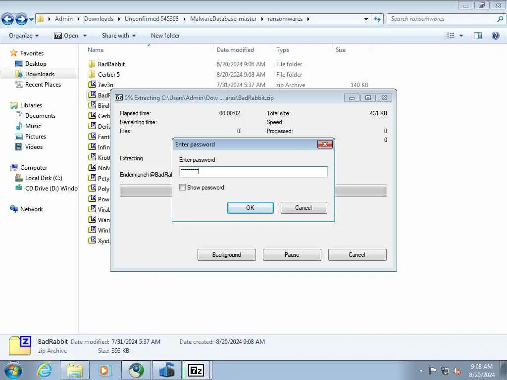Select Libraries in navigation pane
507x380 pixels.
(x=31, y=105)
